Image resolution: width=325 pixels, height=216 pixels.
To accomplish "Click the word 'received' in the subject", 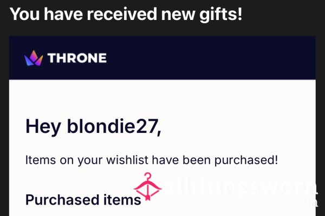I will pyautogui.click(x=122, y=14).
